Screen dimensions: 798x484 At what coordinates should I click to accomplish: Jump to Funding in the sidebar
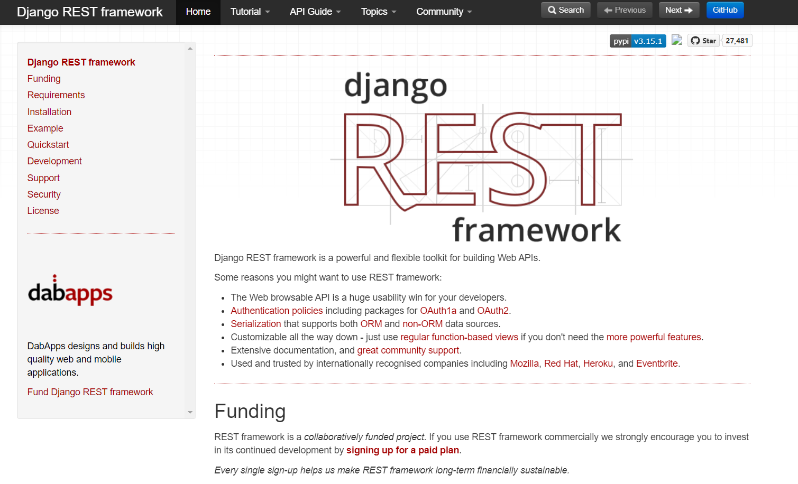pyautogui.click(x=44, y=79)
